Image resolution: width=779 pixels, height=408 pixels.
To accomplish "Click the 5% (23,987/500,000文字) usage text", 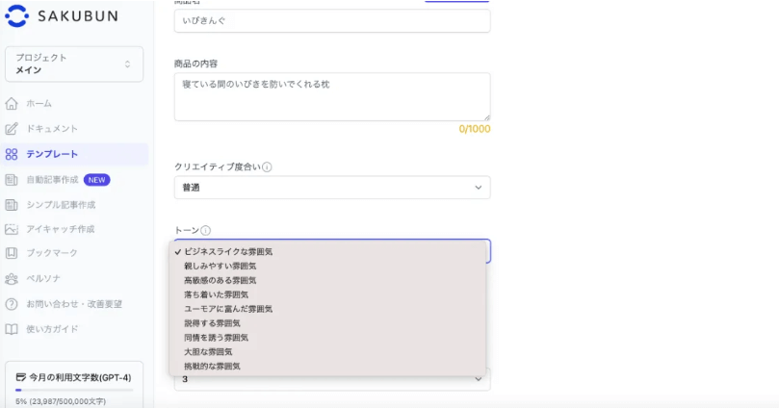I will click(x=61, y=401).
